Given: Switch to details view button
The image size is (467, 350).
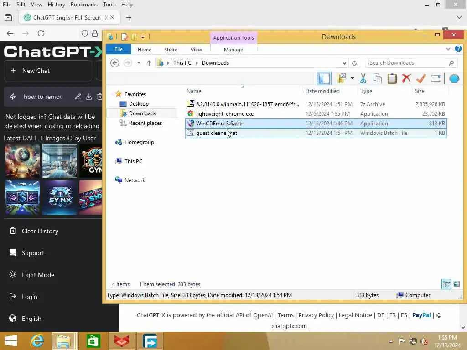Looking at the screenshot, I should point(446,284).
